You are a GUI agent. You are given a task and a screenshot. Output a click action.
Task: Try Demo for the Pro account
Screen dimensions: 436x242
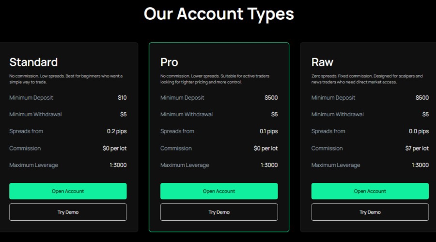tap(219, 212)
